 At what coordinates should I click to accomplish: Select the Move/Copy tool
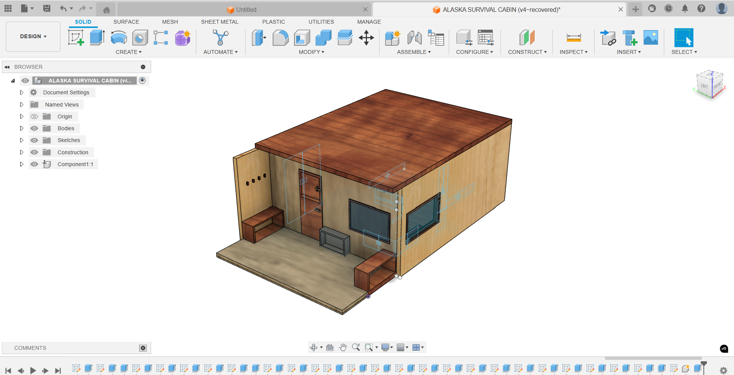tap(366, 38)
